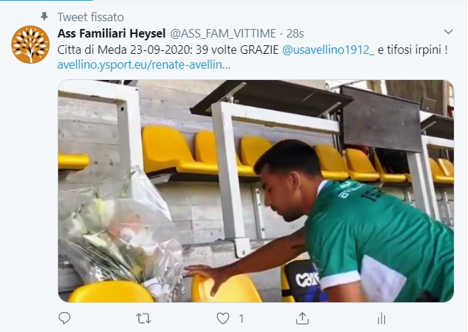Retweet this post using the retweet icon
468x332 pixels.
(x=143, y=319)
